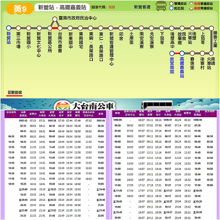Select the 東興國宅 stop circle
This screenshot has width=220, height=220.
[x=80, y=28]
